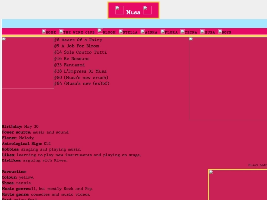Viewport: 267px width, 200px height.
Task: Click broken image icon left of Musa title
Action: (x=119, y=10)
